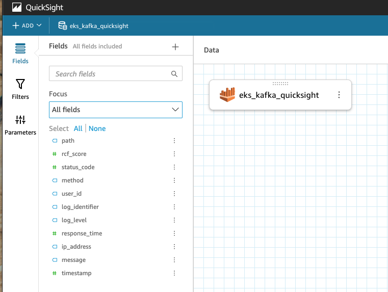Click the magnifier search icon
Image resolution: width=388 pixels, height=292 pixels.
click(x=174, y=74)
